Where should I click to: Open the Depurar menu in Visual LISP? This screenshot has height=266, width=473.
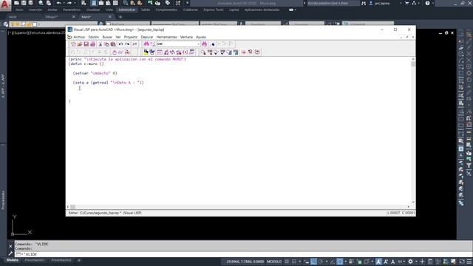[147, 37]
